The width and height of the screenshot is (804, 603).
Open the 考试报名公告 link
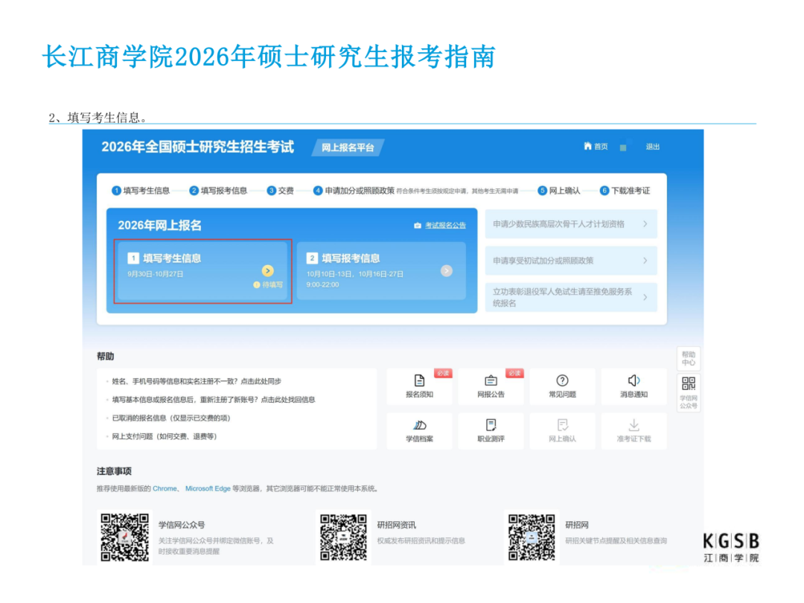[x=445, y=226]
